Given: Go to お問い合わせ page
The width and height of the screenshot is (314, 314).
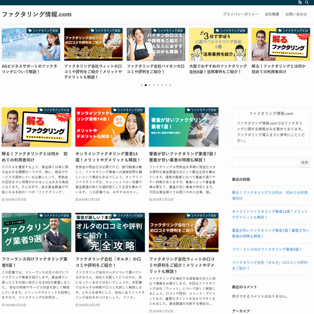Looking at the screenshot, I should pos(296,14).
